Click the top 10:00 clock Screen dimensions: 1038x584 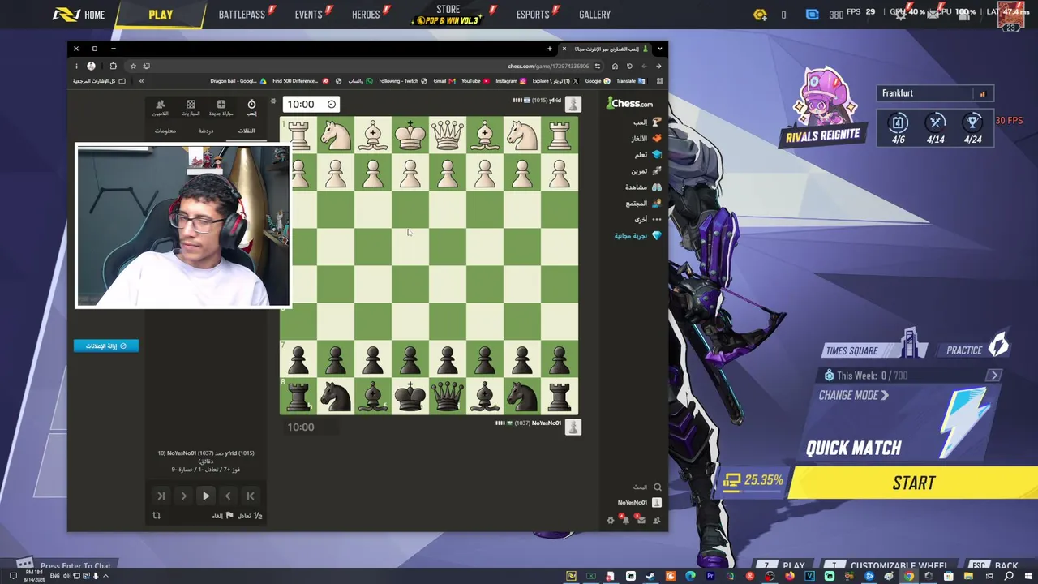[x=311, y=104]
